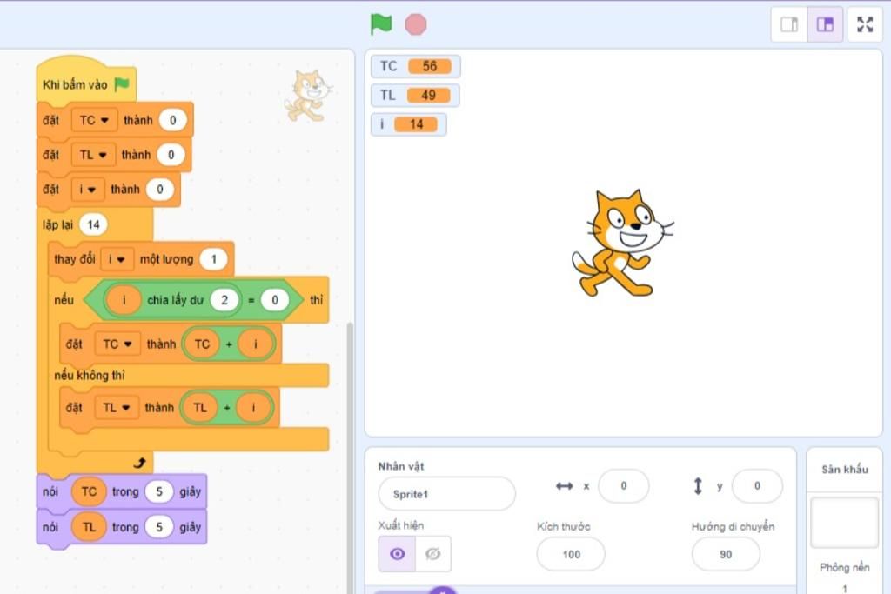Click the x position input field
The image size is (891, 594).
tap(624, 486)
